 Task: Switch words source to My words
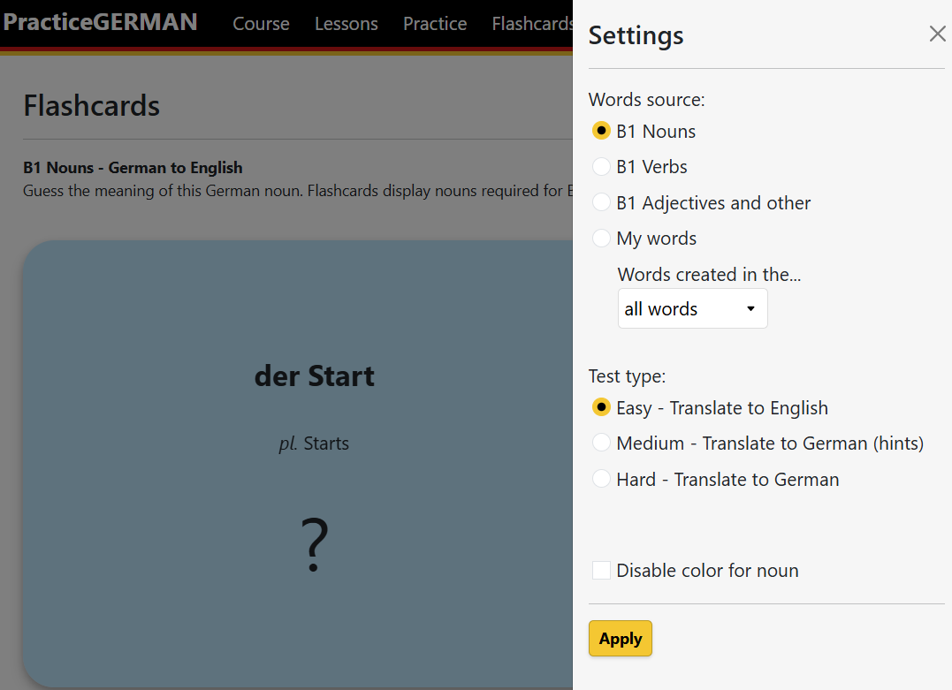pos(601,239)
